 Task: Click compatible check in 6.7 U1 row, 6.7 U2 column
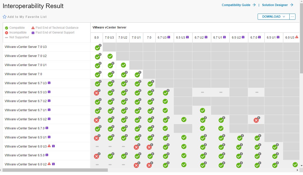(203, 110)
